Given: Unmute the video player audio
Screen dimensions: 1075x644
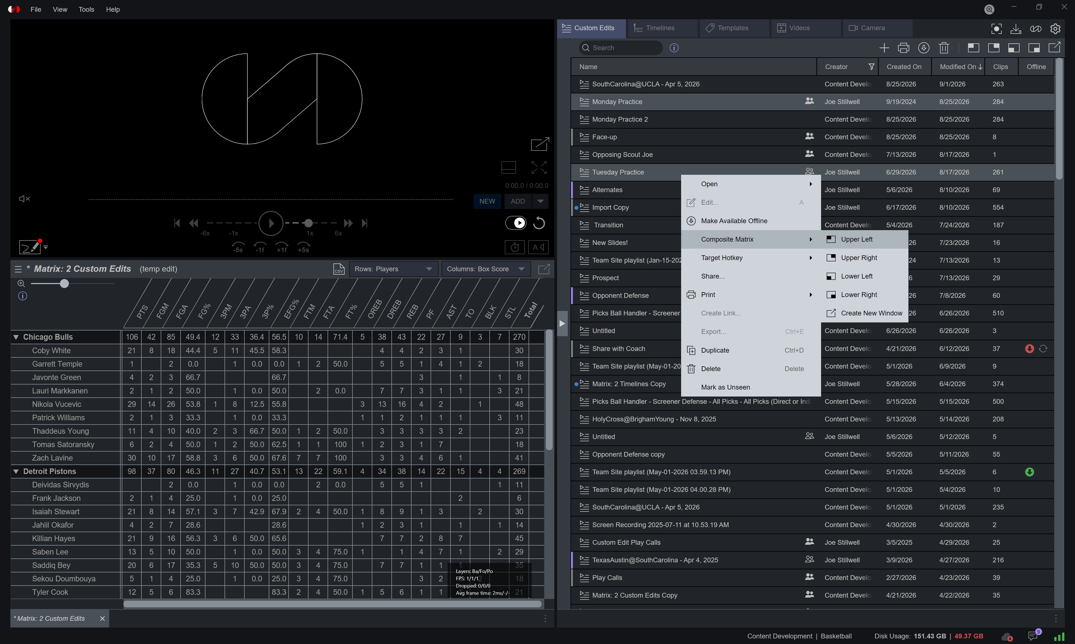Looking at the screenshot, I should (24, 199).
